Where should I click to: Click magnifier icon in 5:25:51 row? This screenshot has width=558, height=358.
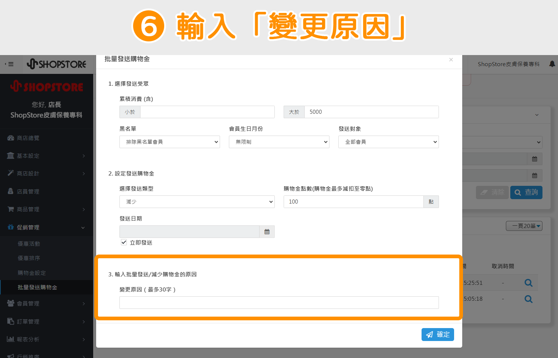click(529, 283)
